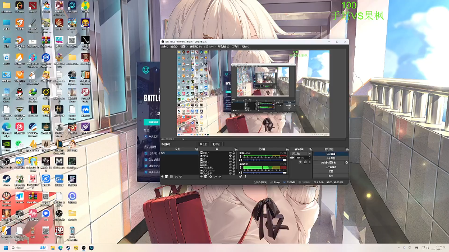Mute the Mic/Aux mixer channel
Viewport: 449px width, 252px height.
tap(240, 160)
